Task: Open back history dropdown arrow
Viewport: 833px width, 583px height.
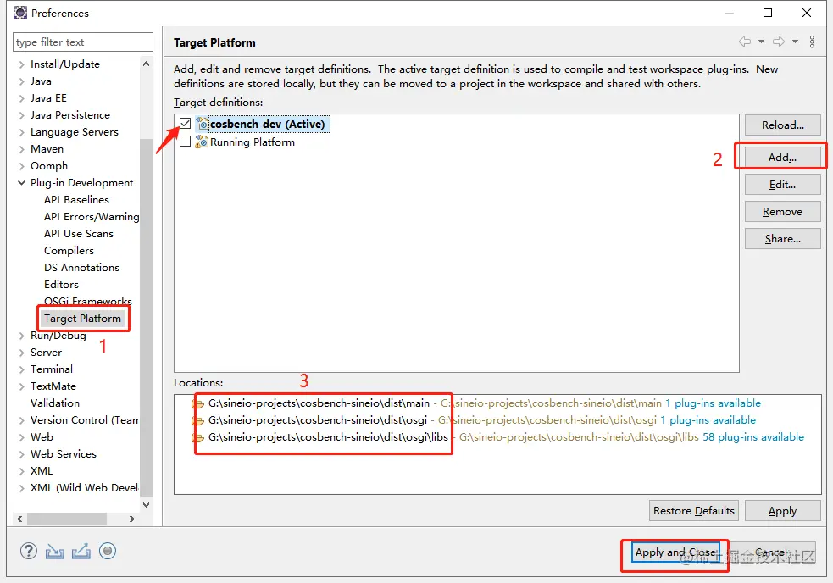Action: click(x=761, y=42)
